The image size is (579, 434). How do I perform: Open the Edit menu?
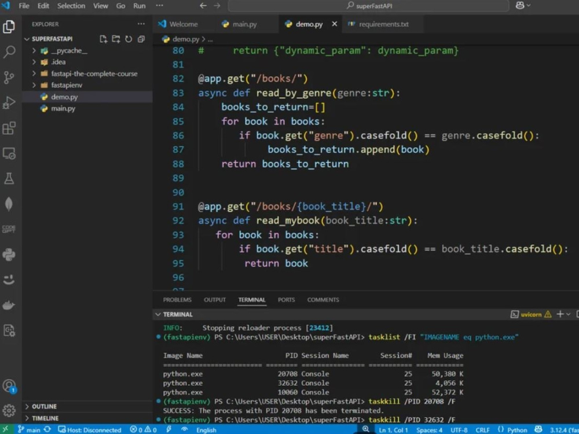pyautogui.click(x=43, y=6)
